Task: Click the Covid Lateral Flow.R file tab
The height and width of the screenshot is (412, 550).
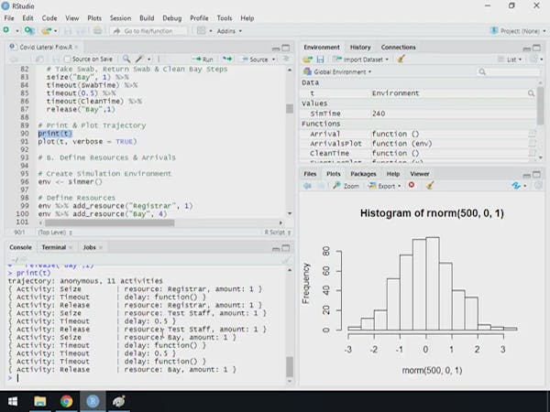Action: point(45,48)
